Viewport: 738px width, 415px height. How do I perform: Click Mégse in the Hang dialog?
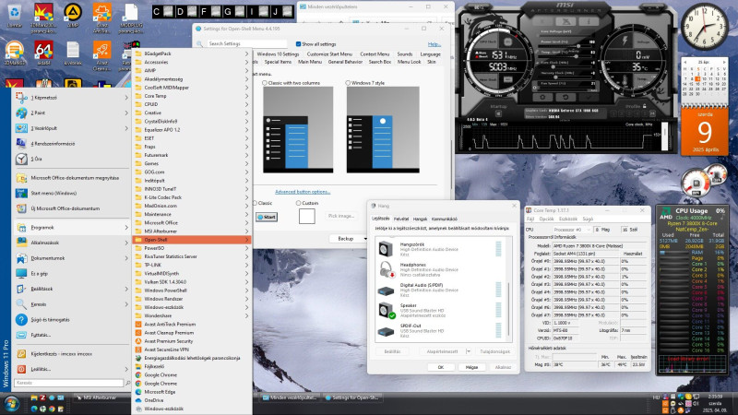(x=471, y=367)
